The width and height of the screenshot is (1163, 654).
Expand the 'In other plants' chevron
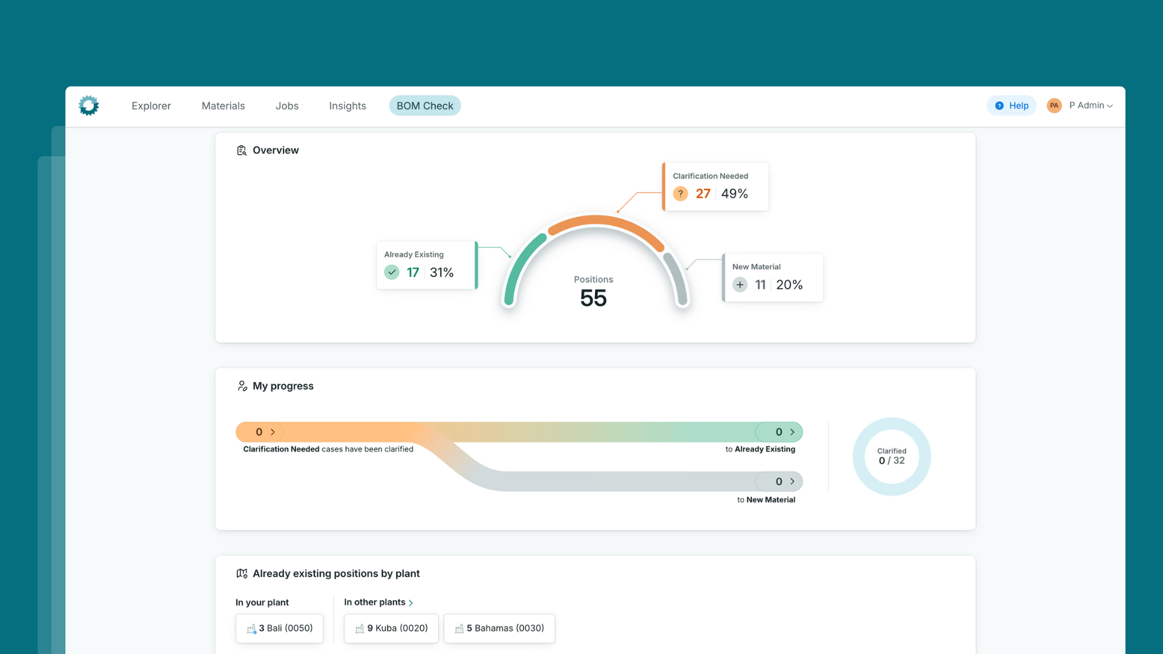[411, 603]
